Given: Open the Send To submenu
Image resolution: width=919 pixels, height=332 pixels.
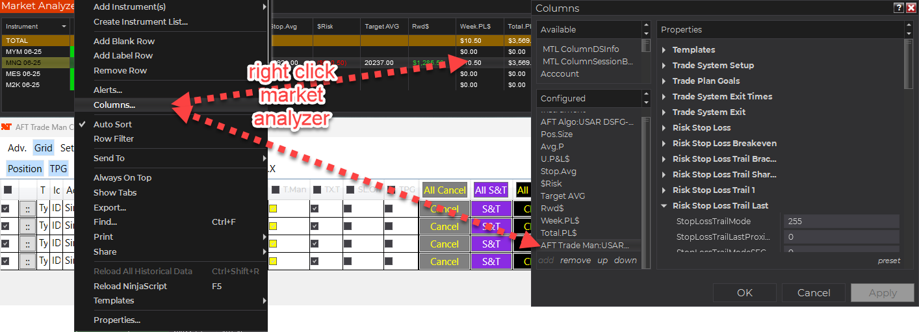Looking at the screenshot, I should [x=171, y=158].
